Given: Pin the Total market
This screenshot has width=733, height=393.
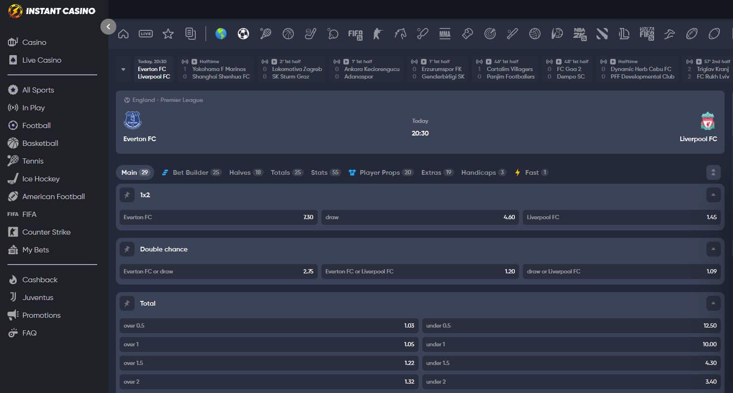Looking at the screenshot, I should 127,303.
